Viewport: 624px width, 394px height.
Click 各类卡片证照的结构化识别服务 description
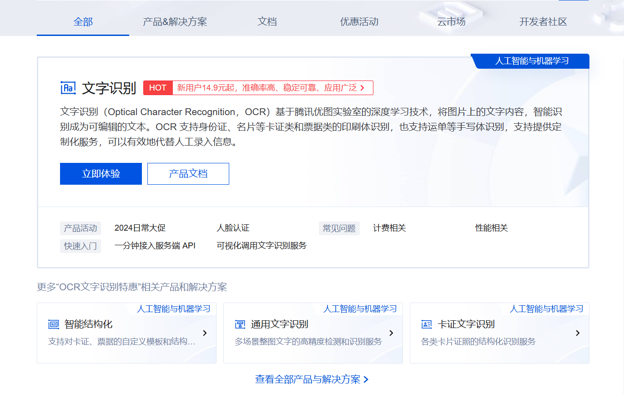478,342
